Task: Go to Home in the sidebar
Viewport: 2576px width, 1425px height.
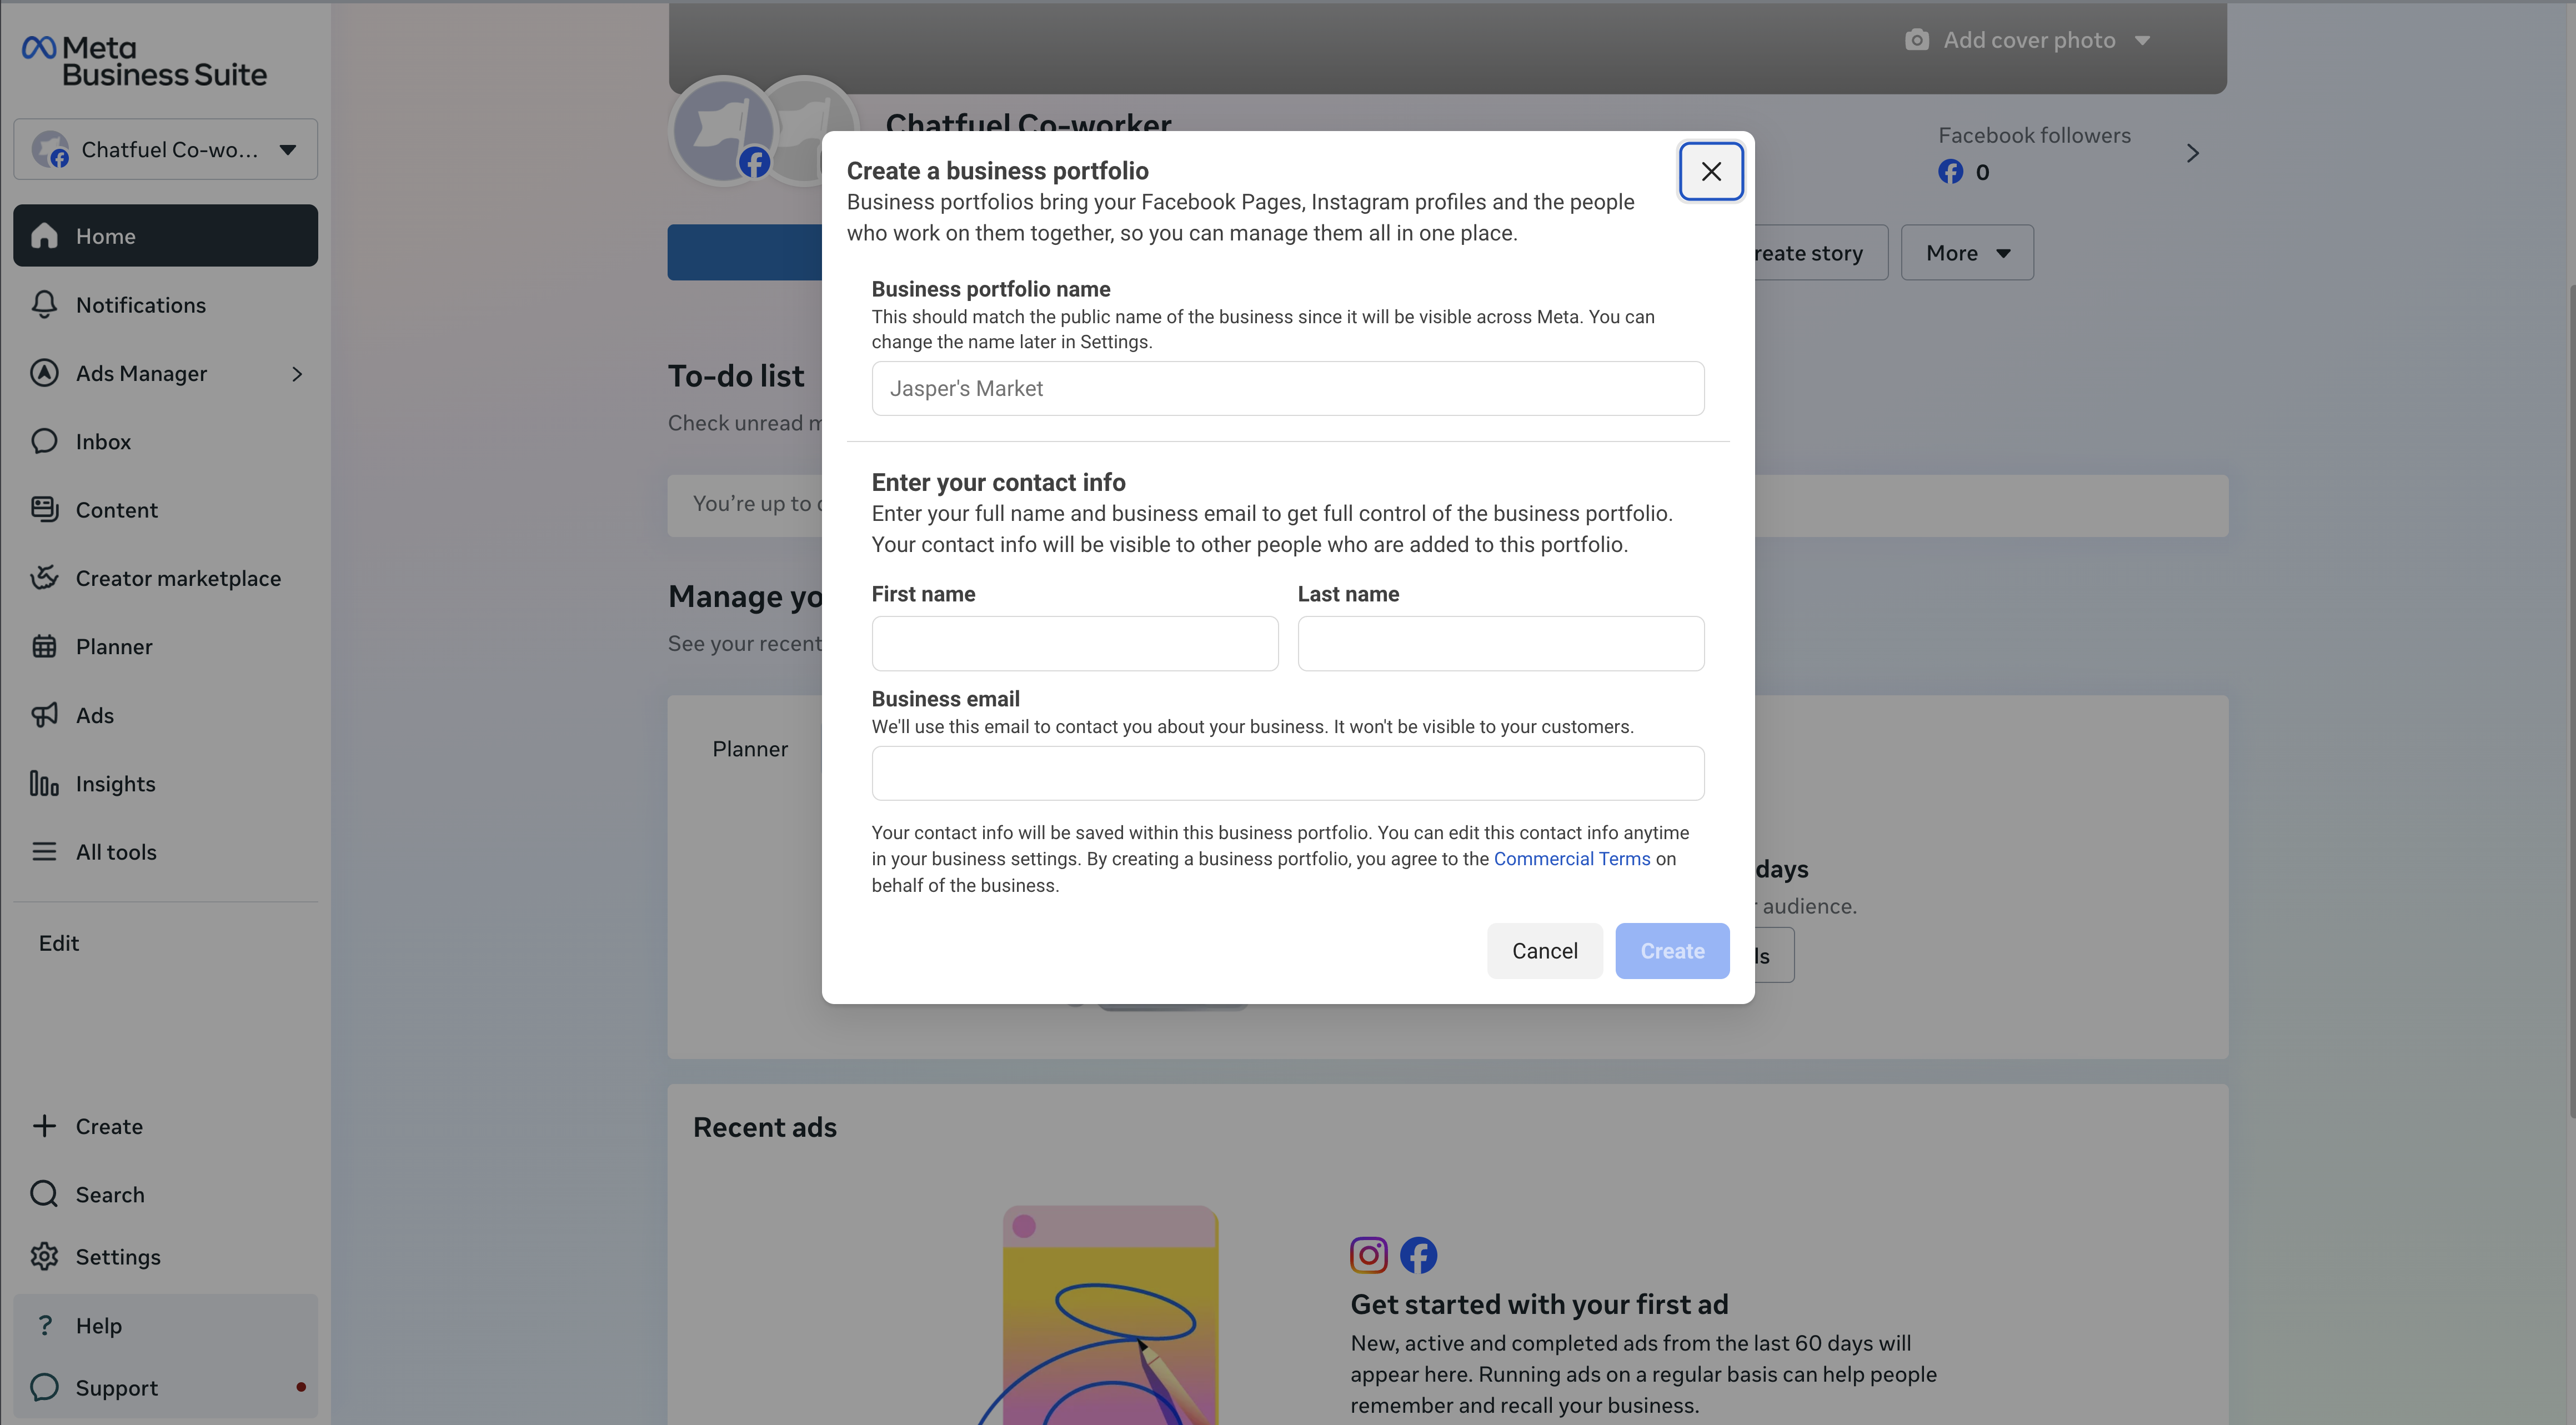Action: point(166,236)
